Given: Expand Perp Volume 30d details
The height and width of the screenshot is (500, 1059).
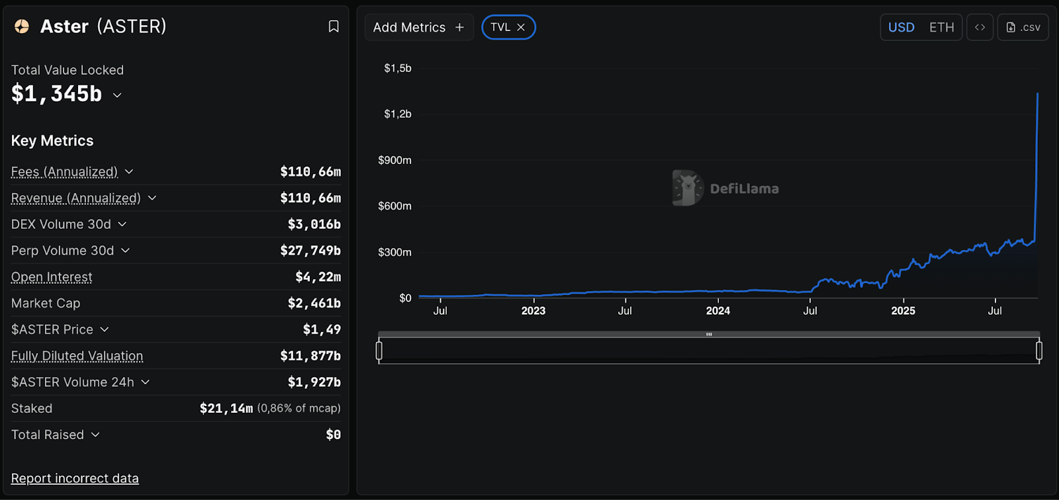Looking at the screenshot, I should [126, 251].
